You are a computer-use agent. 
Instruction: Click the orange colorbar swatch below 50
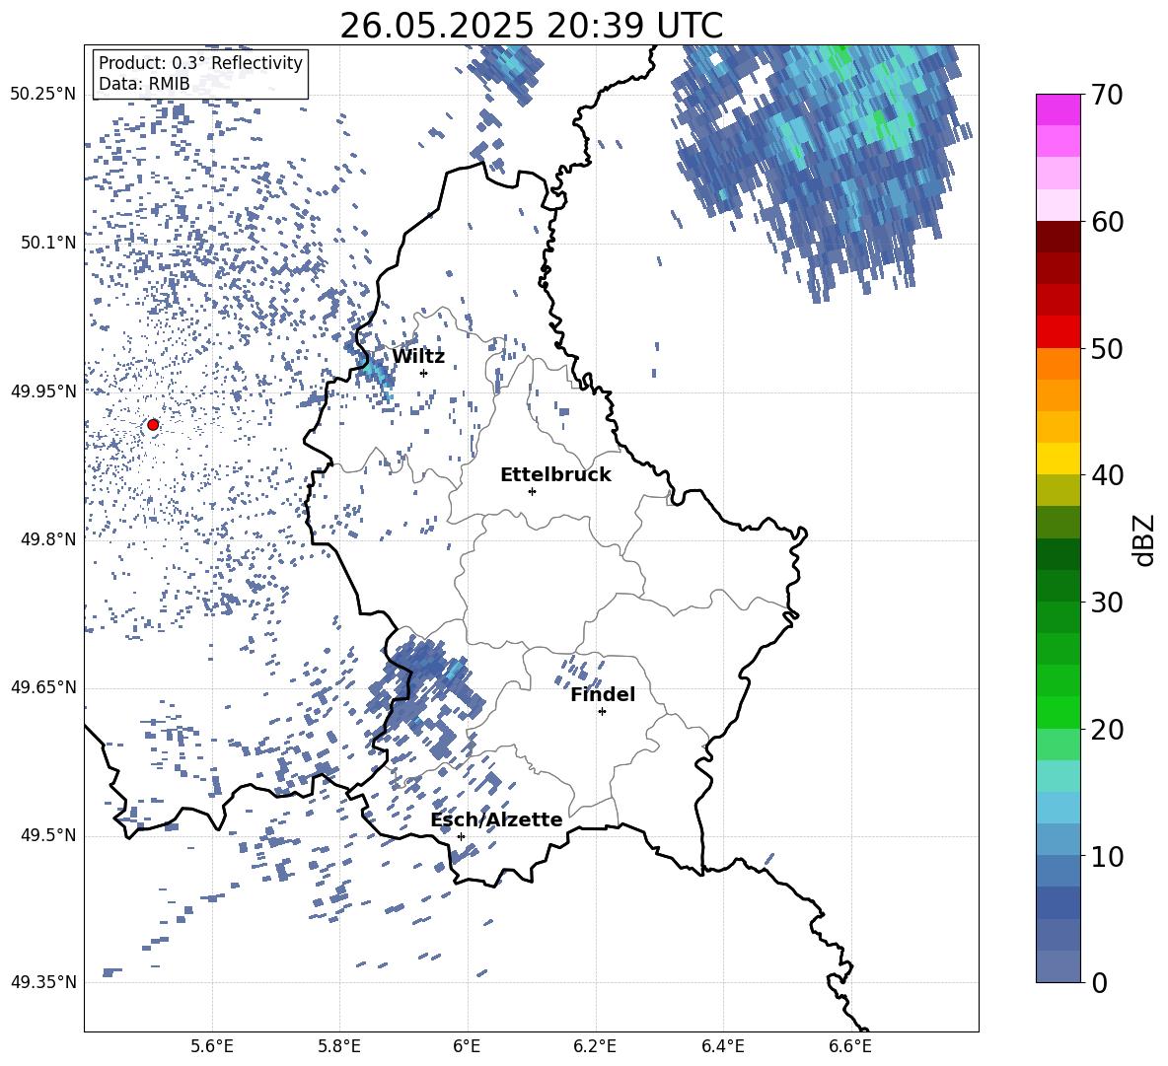pyautogui.click(x=1058, y=364)
